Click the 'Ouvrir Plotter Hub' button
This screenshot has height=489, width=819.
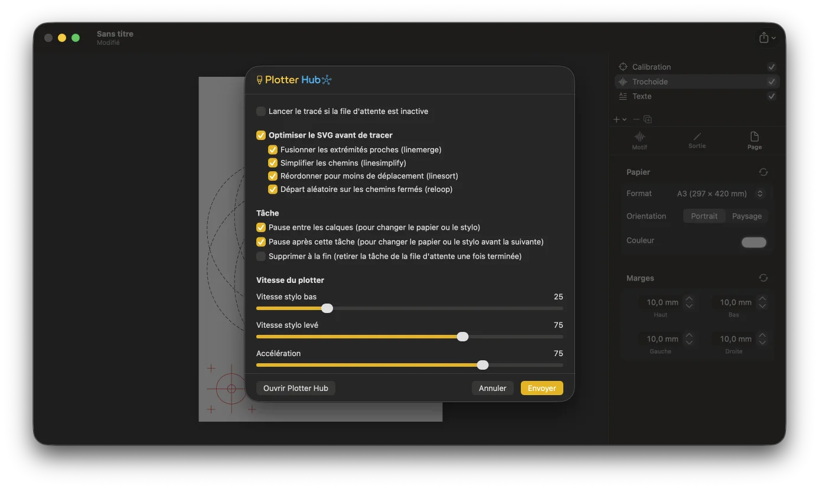(296, 388)
